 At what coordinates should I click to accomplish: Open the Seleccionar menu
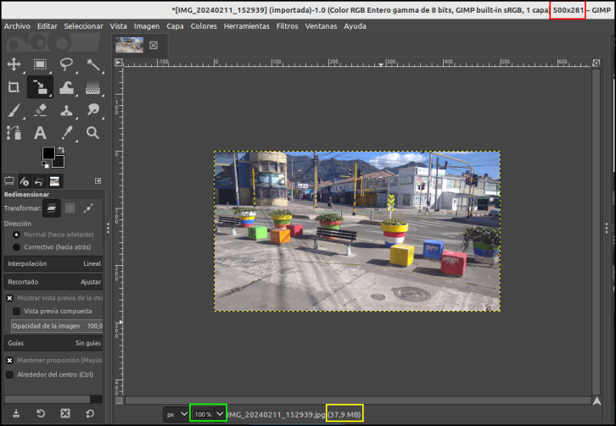pyautogui.click(x=83, y=26)
